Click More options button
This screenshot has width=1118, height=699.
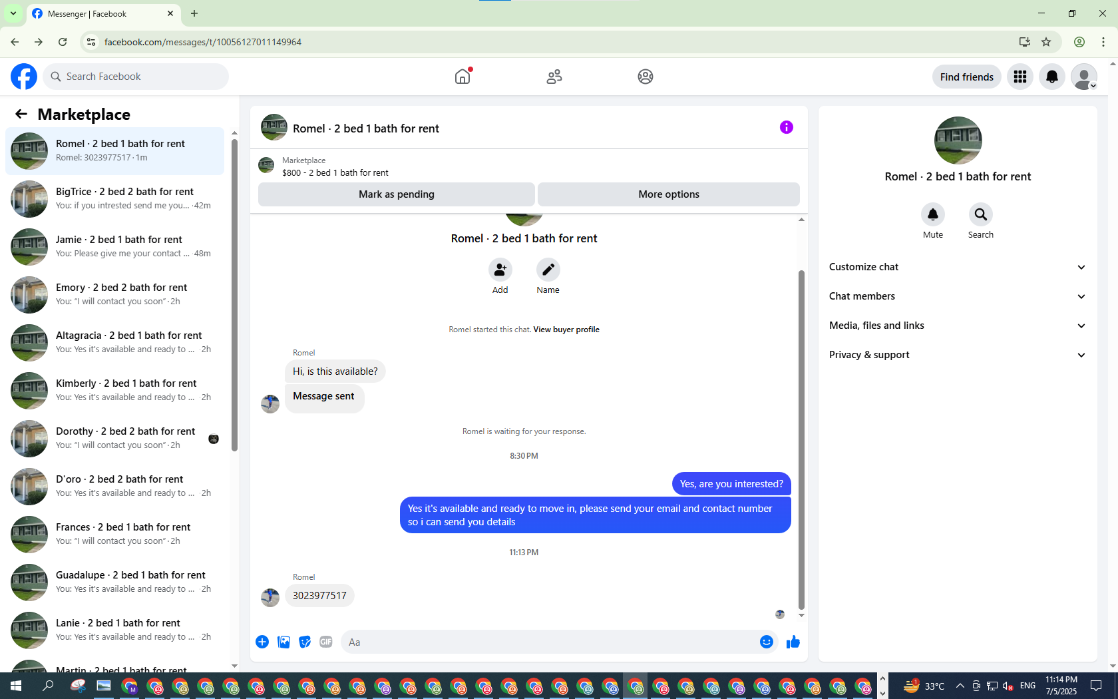point(669,194)
